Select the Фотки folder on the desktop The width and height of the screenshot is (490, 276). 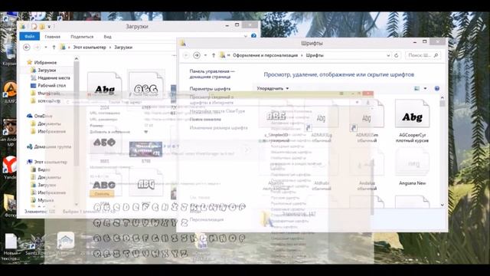click(10, 205)
